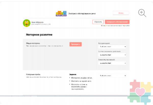The image size is (153, 105).
Task: Open the Ловкость движений dropdown
Action: [x=112, y=63]
